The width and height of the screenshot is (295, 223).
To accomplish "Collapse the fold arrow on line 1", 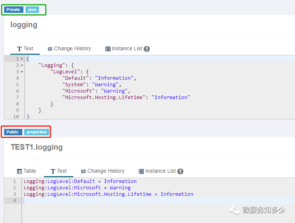I will [x=22, y=59].
